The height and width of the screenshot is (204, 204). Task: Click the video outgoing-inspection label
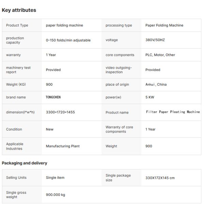pyautogui.click(x=119, y=70)
